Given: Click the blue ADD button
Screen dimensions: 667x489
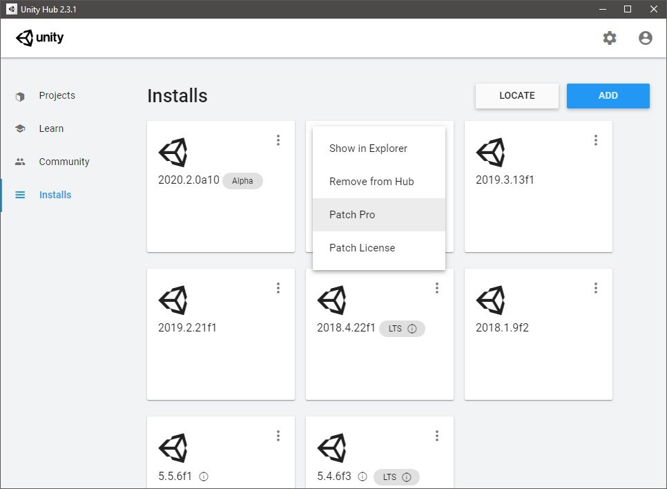Looking at the screenshot, I should pyautogui.click(x=608, y=96).
